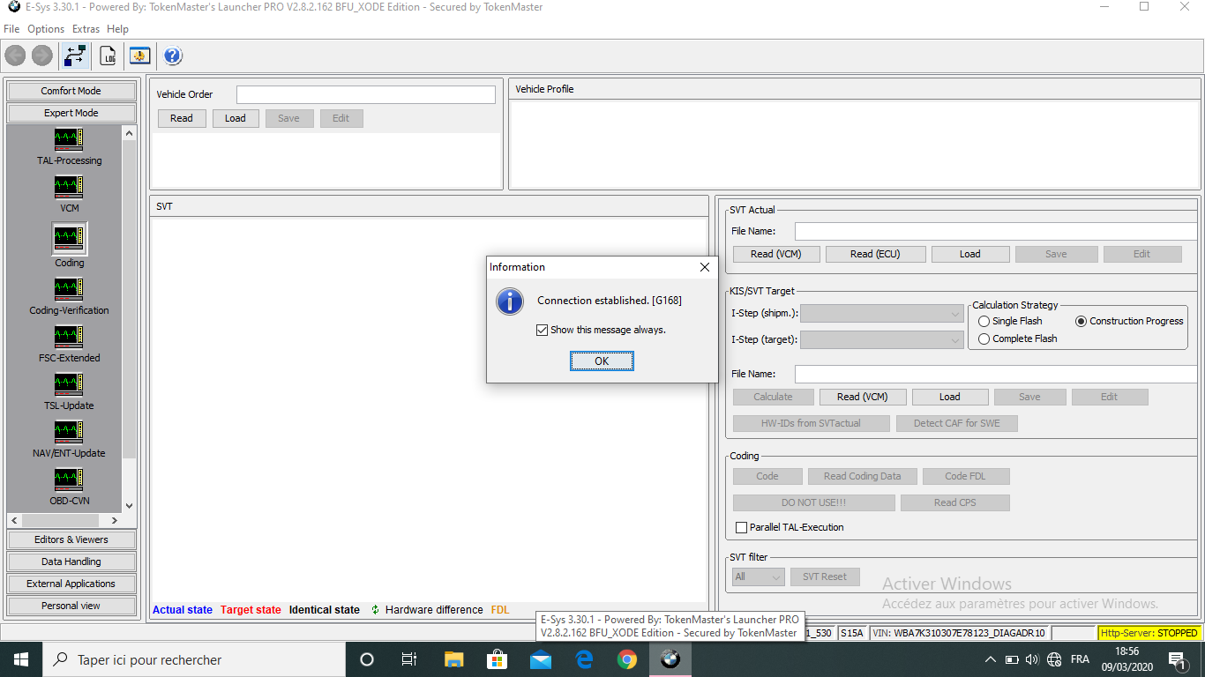Select Complete Flash calculation strategy

(984, 338)
